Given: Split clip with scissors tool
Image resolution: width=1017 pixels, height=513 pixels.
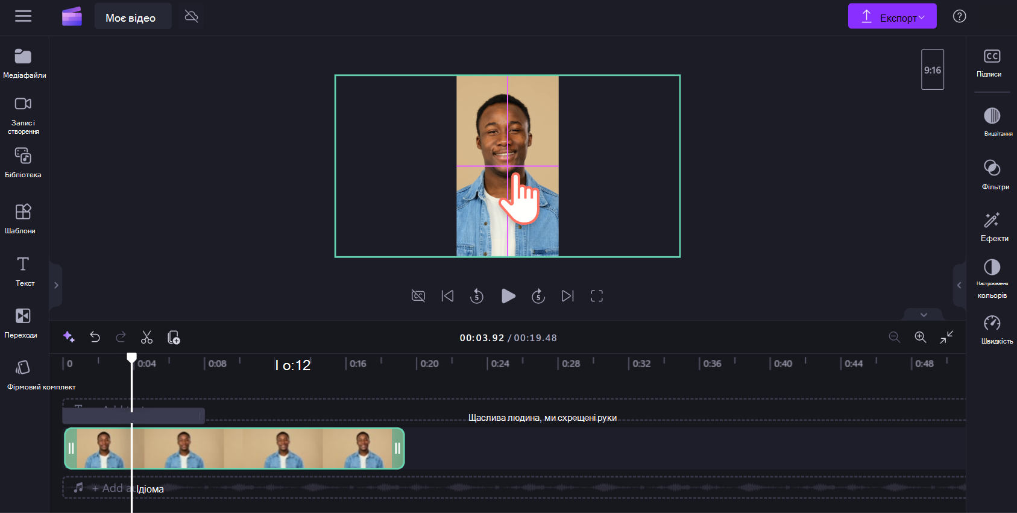Looking at the screenshot, I should click(x=146, y=337).
